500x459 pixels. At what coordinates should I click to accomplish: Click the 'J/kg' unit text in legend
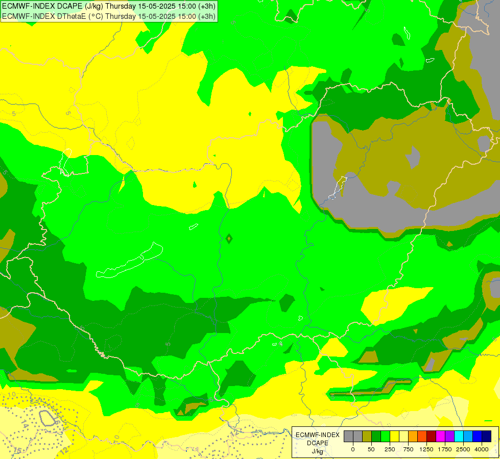317,451
